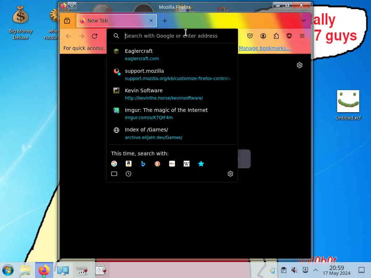Screen dimensions: 371x278
Task: Reload the current page
Action: click(95, 36)
